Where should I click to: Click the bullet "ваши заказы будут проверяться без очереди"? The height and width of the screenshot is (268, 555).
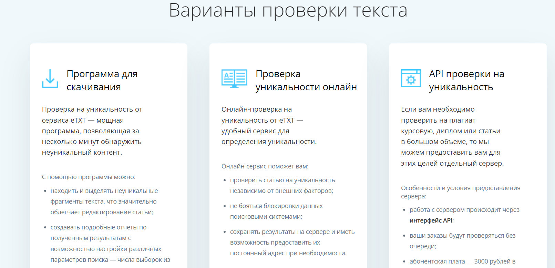[x=462, y=241]
